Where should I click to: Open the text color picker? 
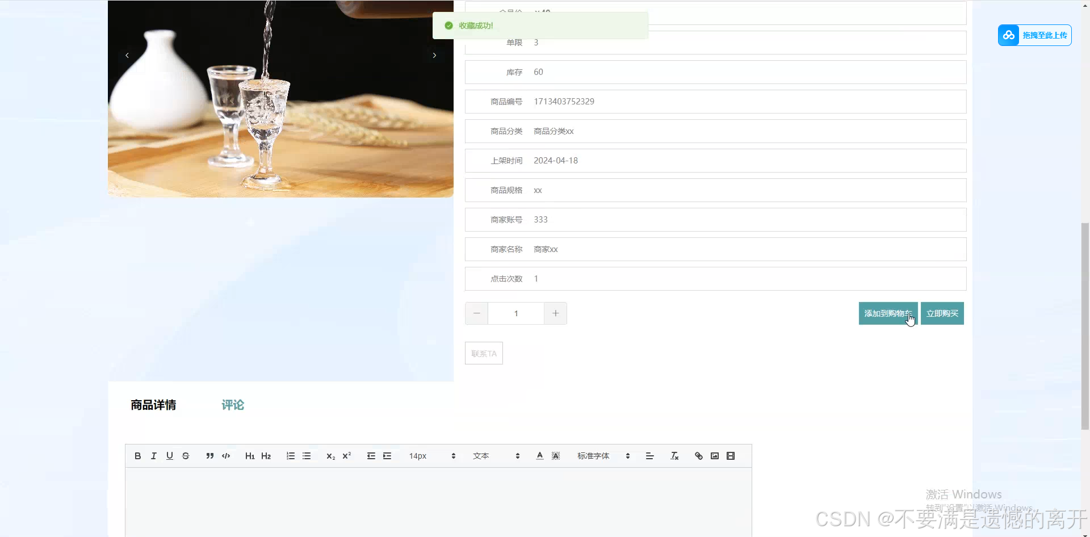(x=540, y=456)
